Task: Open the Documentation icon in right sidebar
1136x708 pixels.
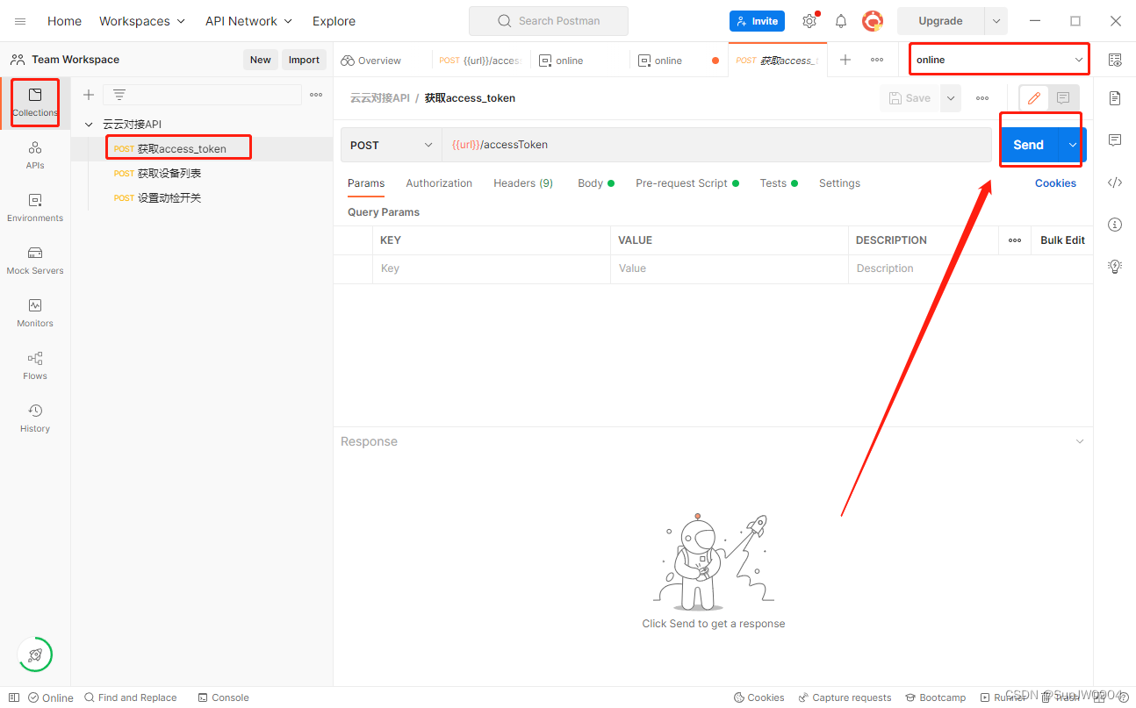Action: click(x=1115, y=97)
